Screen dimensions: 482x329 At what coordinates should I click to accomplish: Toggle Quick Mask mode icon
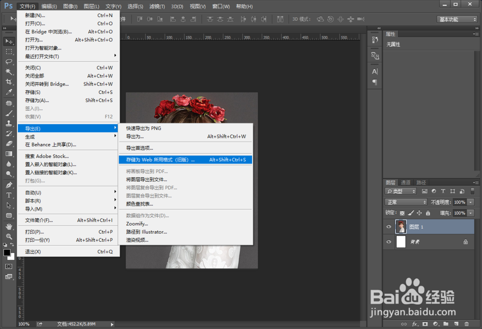coord(9,266)
